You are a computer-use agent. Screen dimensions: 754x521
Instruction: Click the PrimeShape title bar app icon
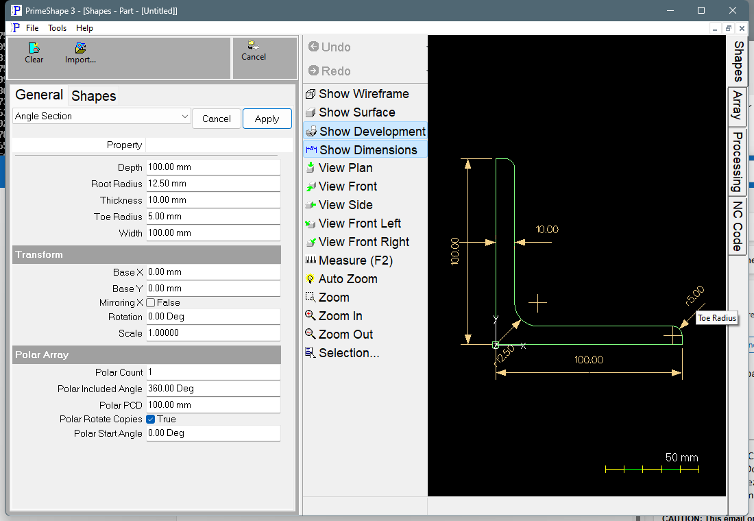point(16,10)
